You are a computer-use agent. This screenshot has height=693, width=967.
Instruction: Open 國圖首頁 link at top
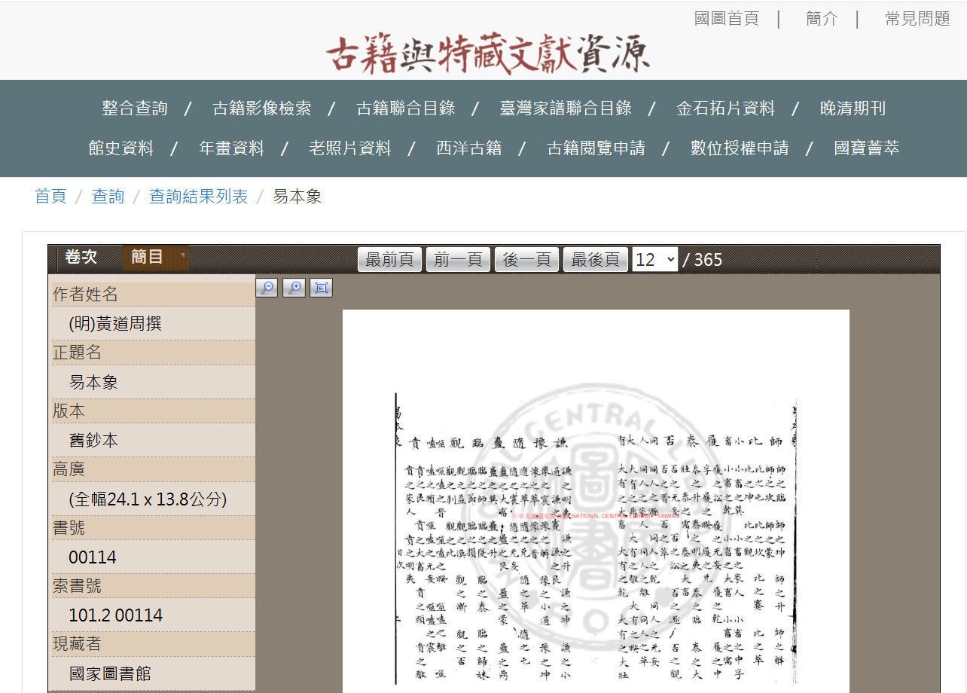click(x=726, y=19)
